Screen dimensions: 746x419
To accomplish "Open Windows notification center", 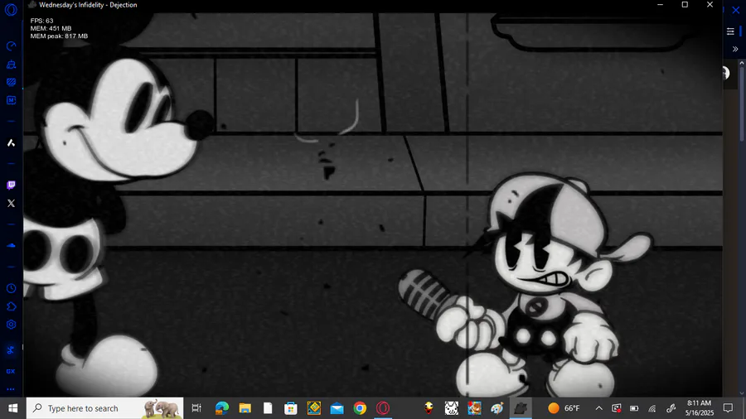I will tap(728, 408).
